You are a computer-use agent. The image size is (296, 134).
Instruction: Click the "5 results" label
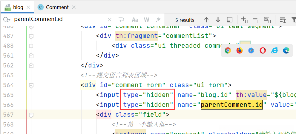(185, 20)
